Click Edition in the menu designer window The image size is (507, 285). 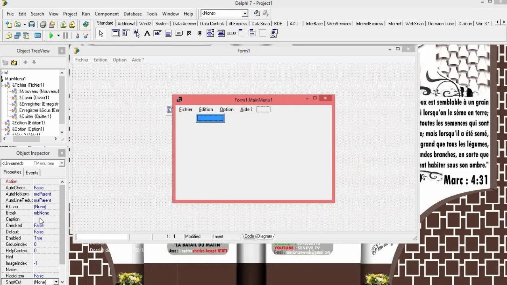coord(206,110)
